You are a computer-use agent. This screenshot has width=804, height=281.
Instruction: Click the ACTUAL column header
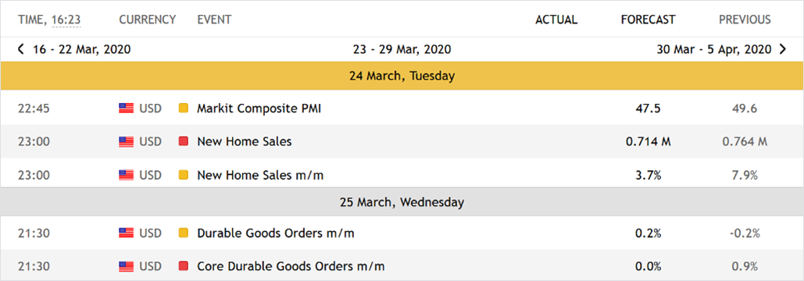556,20
